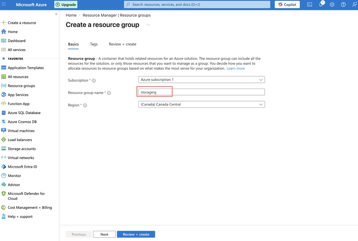Click the Home house icon in sidebar
The height and width of the screenshot is (241, 358).
click(4, 31)
